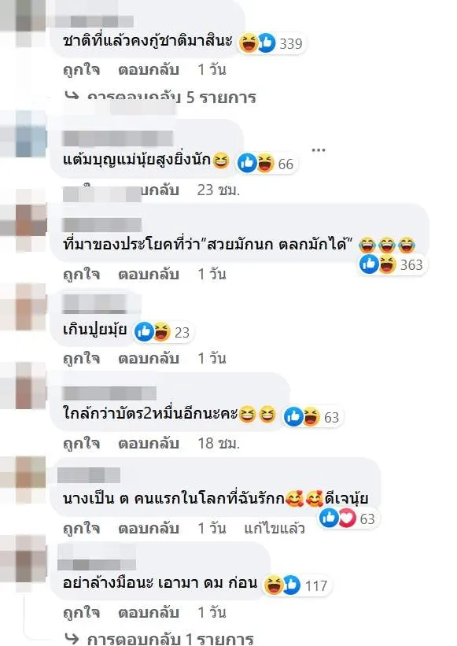View reactions on the comment with 363
Image resolution: width=457 pixels, height=646 pixels.
(x=392, y=264)
